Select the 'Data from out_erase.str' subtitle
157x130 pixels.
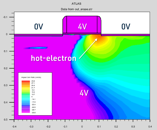point(76,9)
